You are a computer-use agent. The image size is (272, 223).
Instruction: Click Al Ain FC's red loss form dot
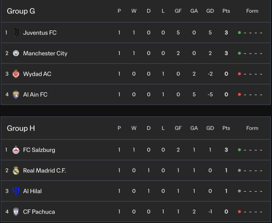coord(239,95)
